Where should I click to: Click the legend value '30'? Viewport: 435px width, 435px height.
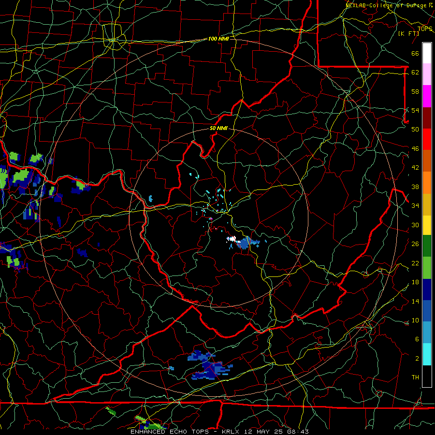415,225
